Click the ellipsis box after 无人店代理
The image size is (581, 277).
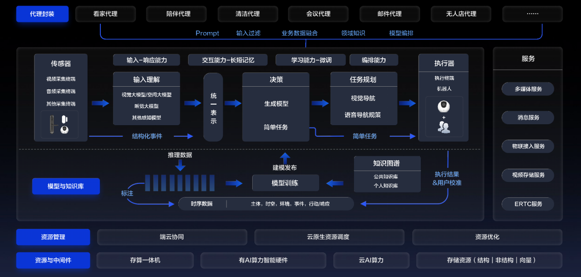[532, 14]
